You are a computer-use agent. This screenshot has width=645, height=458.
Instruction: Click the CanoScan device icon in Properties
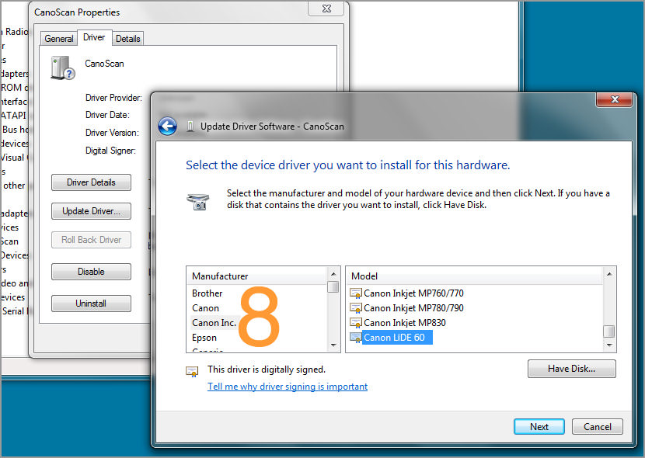pos(62,68)
